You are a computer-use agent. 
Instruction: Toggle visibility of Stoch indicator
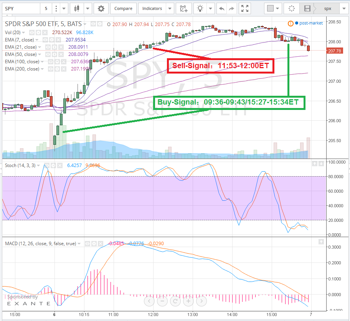(x=47, y=165)
